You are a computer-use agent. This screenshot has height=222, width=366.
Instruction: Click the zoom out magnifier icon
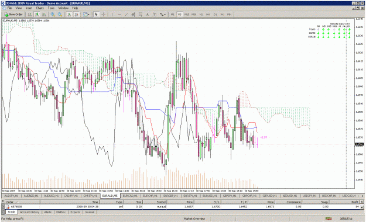pyautogui.click(x=60, y=15)
